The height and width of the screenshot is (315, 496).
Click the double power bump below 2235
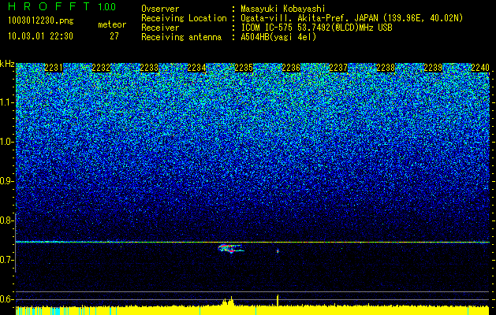pyautogui.click(x=228, y=302)
